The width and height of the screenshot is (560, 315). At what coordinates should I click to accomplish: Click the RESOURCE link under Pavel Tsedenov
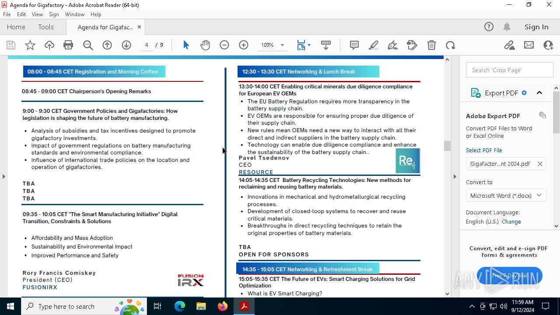pos(256,172)
